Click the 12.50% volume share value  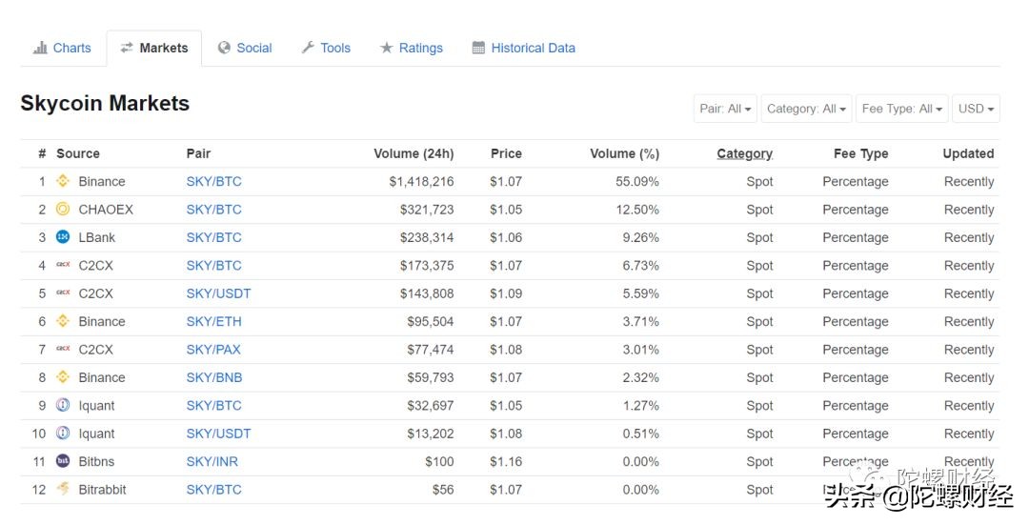pyautogui.click(x=637, y=210)
